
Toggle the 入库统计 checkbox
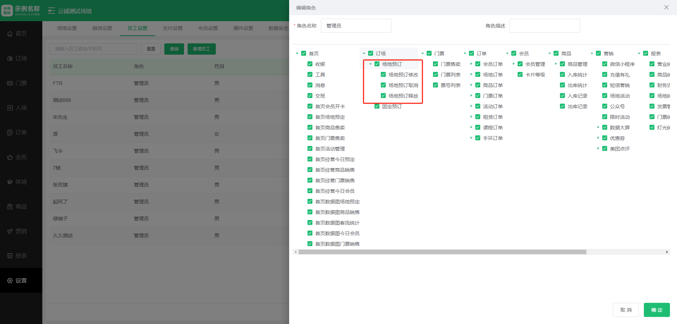click(562, 74)
